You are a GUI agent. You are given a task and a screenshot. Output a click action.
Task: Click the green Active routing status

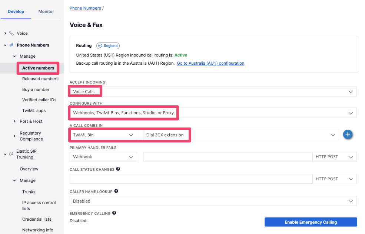[180, 55]
